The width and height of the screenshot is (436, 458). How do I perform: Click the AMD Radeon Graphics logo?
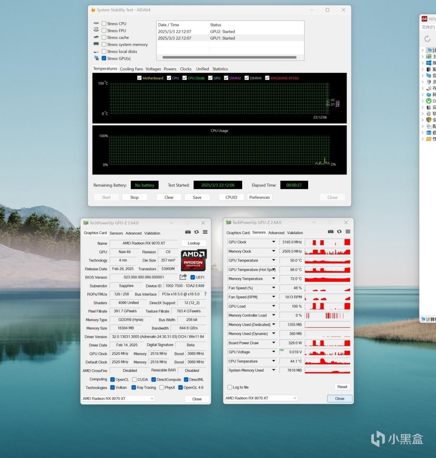point(193,260)
